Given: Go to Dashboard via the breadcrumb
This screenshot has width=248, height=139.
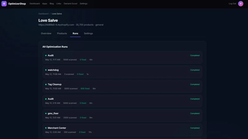Looking at the screenshot, I should pyautogui.click(x=43, y=14).
